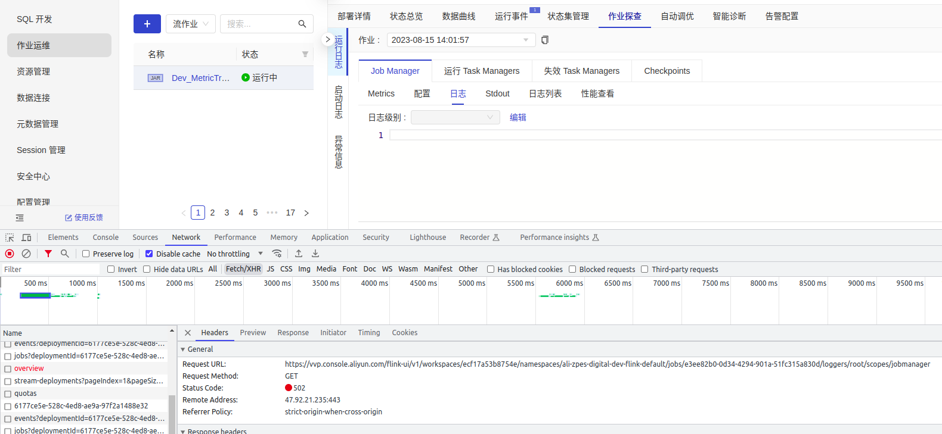Copy the job ID with the copy icon
The image size is (942, 434).
(545, 40)
